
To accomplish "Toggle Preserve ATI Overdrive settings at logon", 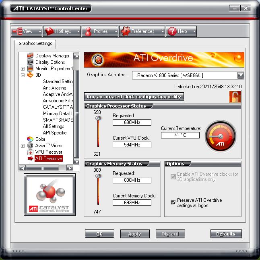I will tap(173, 202).
